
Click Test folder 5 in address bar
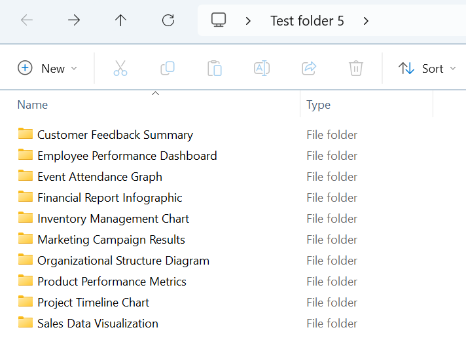click(x=307, y=21)
